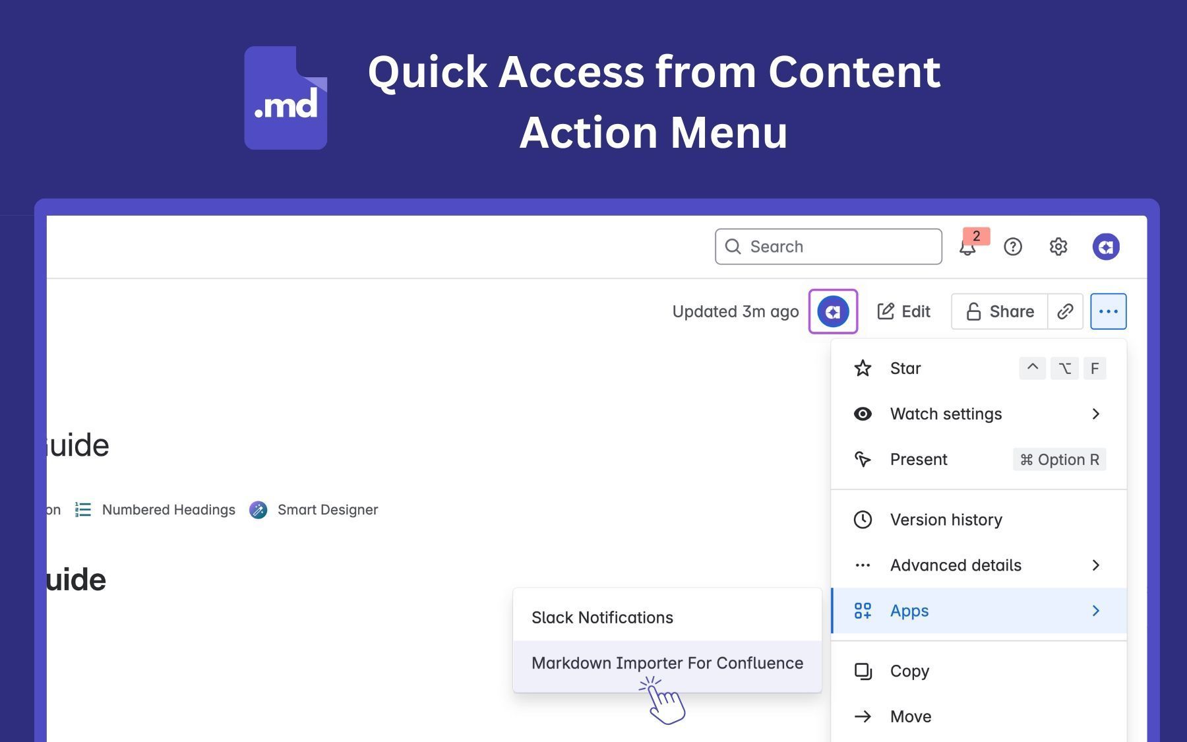
Task: Expand Advanced details chevron arrow
Action: 1096,565
